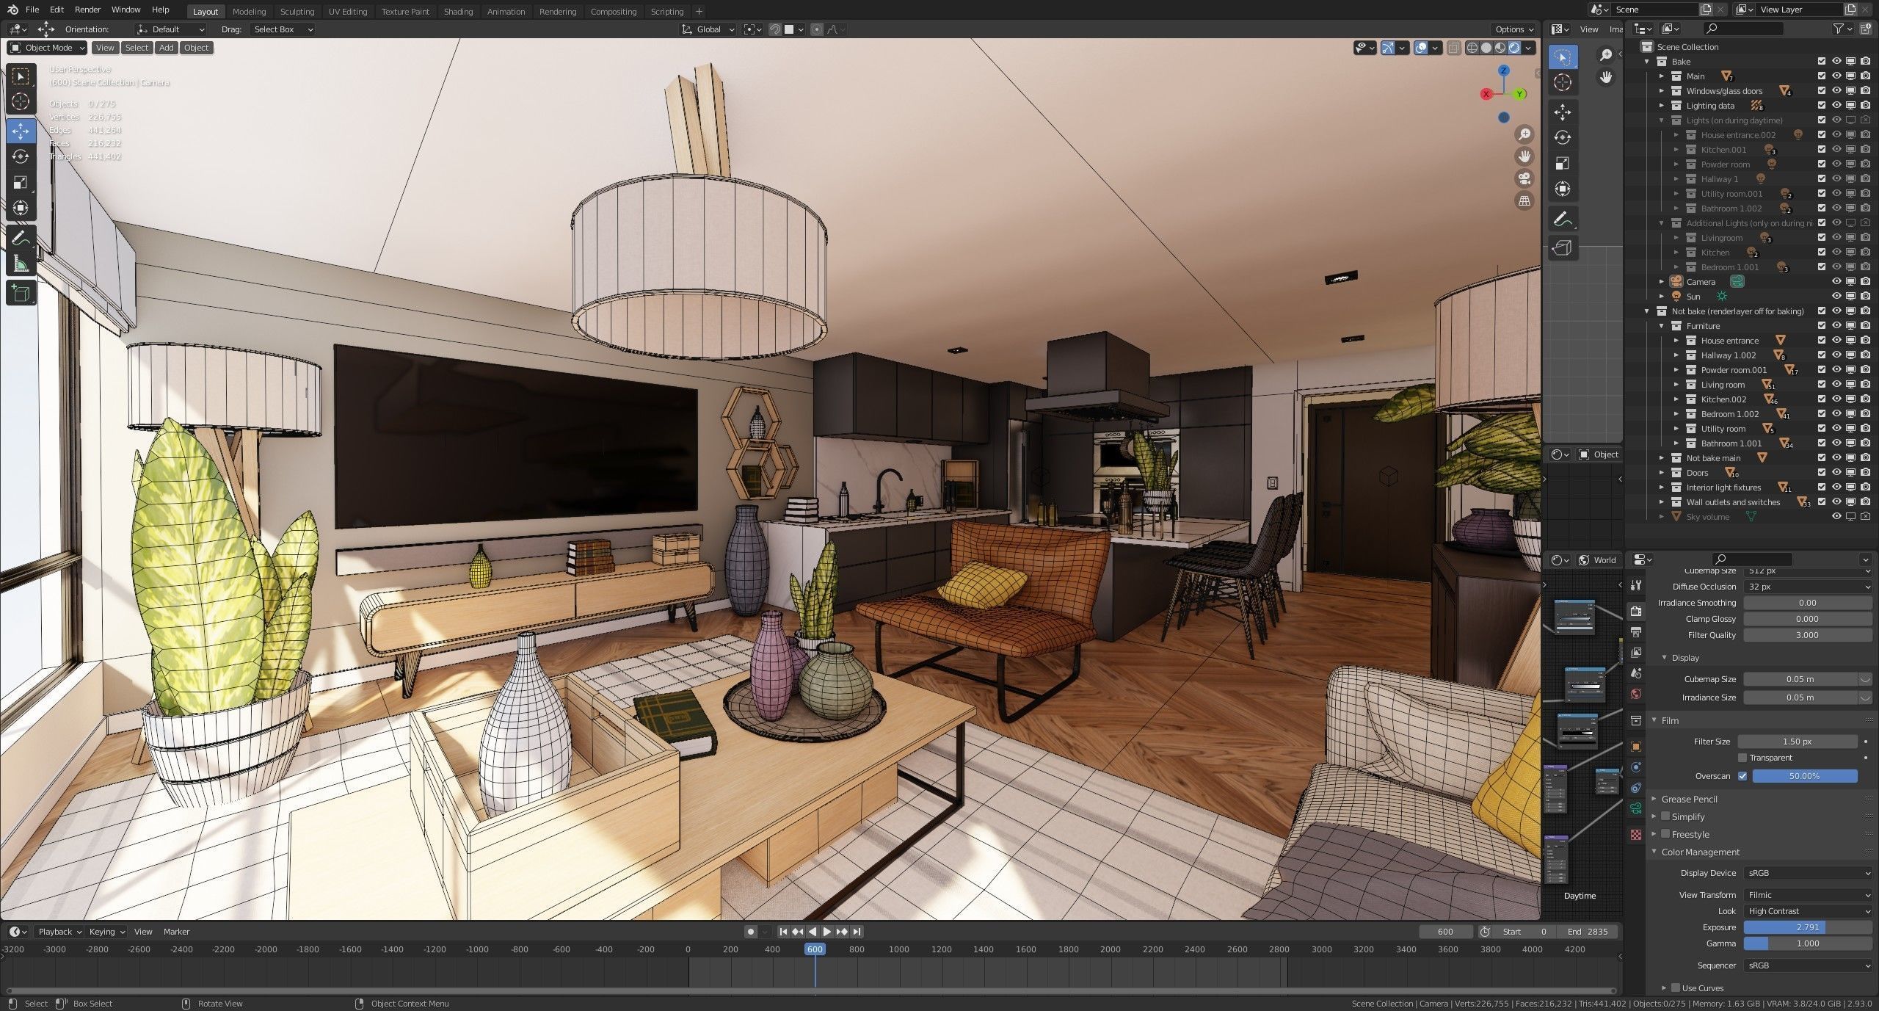
Task: Select the Scale tool in 3D viewport toolbar
Action: coord(21,182)
